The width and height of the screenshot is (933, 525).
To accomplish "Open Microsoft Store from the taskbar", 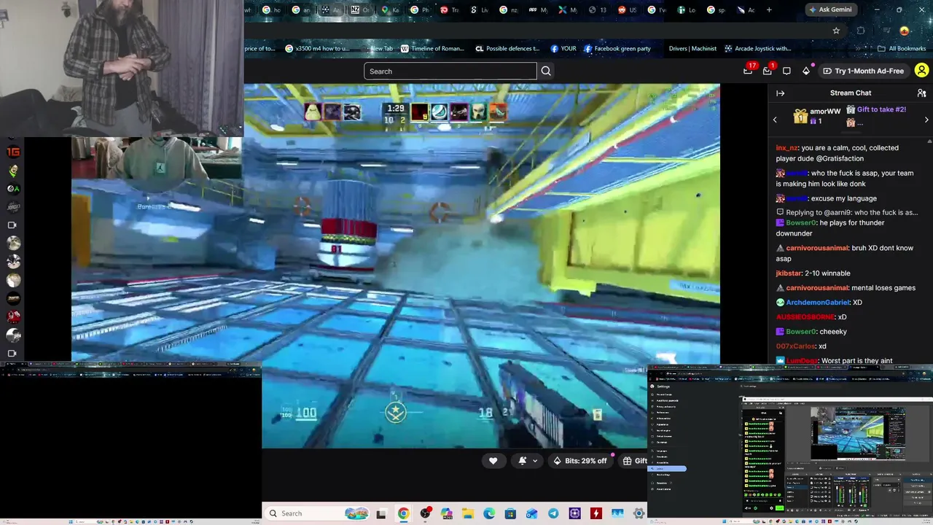I will pyautogui.click(x=510, y=513).
